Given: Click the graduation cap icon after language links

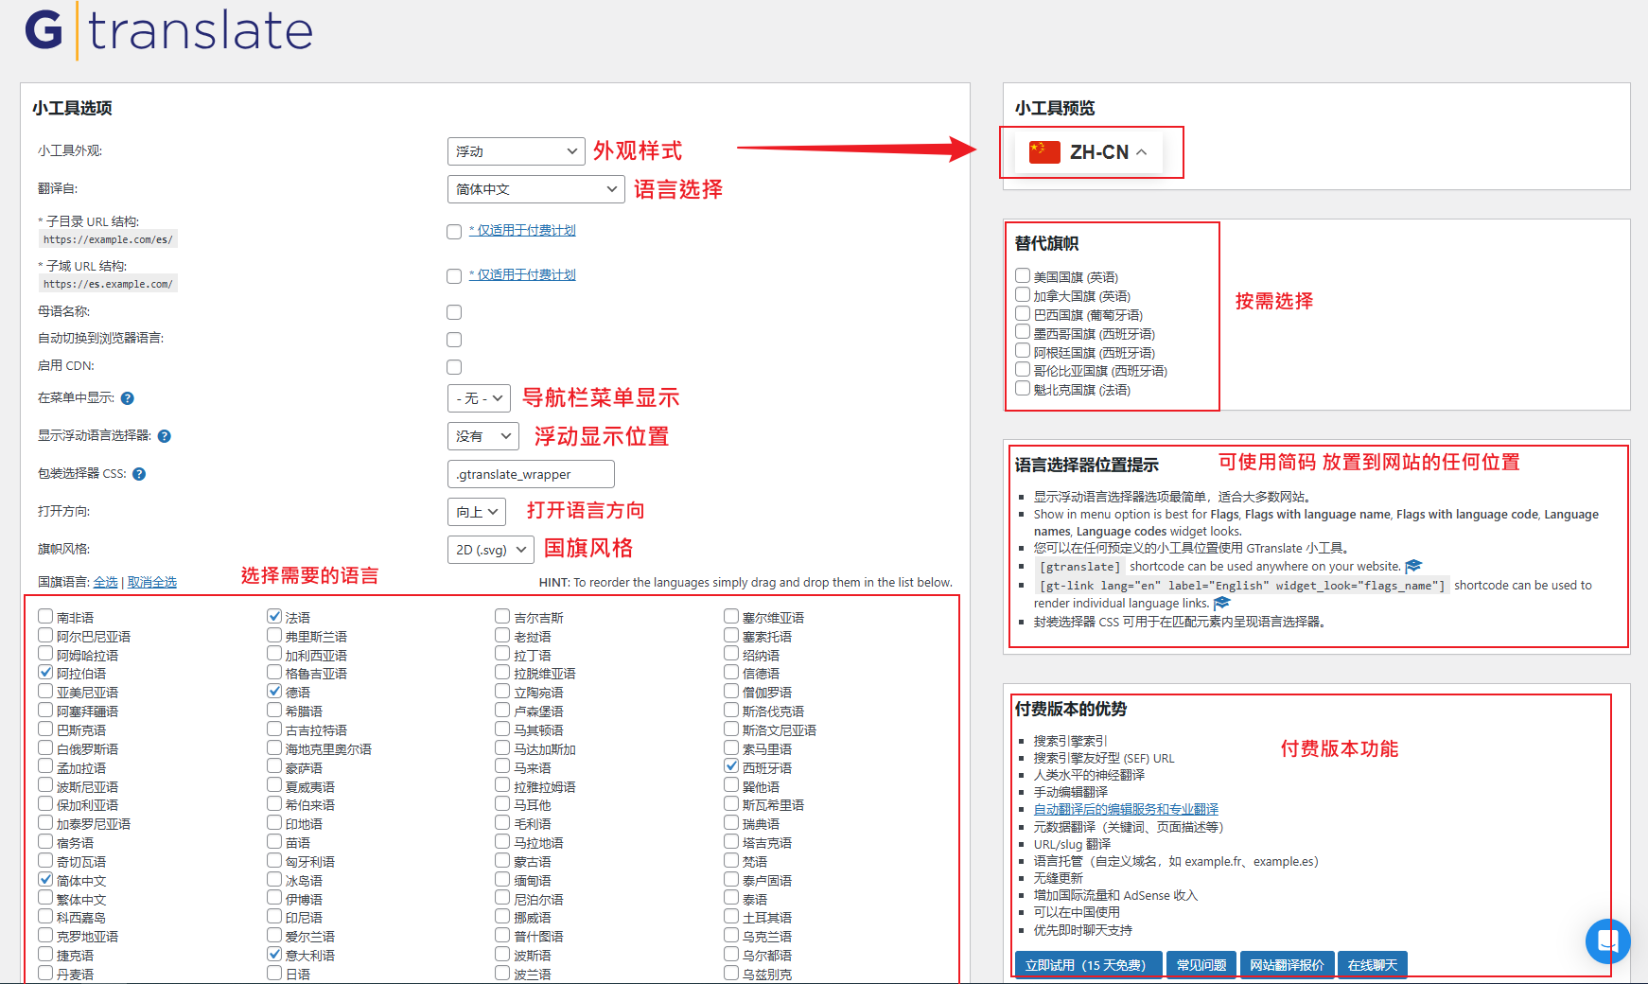Looking at the screenshot, I should 1222,604.
